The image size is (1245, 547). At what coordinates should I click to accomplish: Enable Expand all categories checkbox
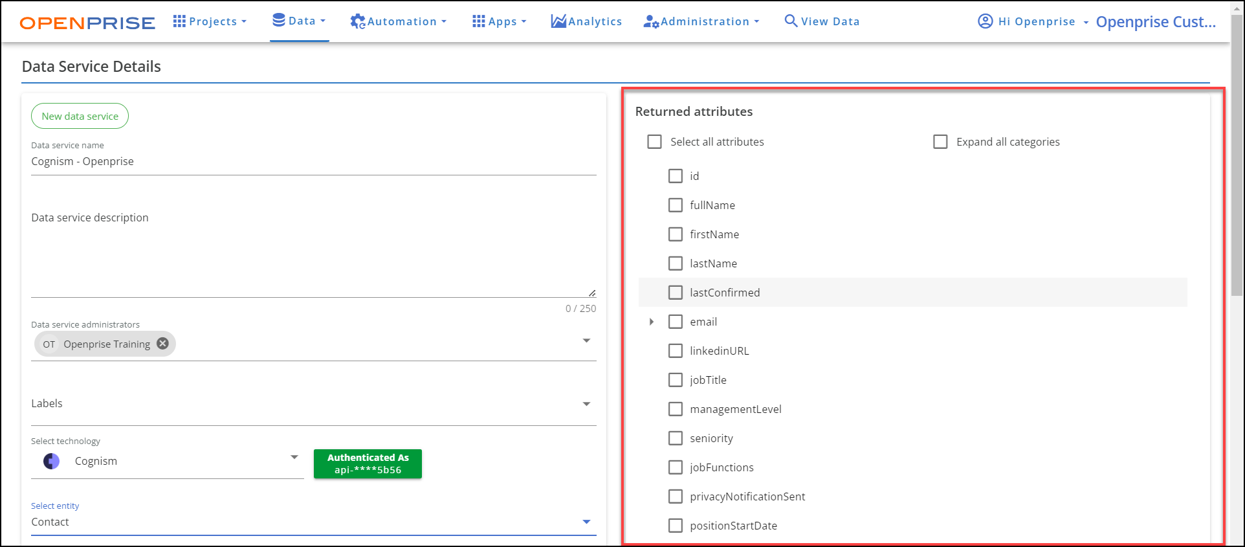click(x=941, y=142)
